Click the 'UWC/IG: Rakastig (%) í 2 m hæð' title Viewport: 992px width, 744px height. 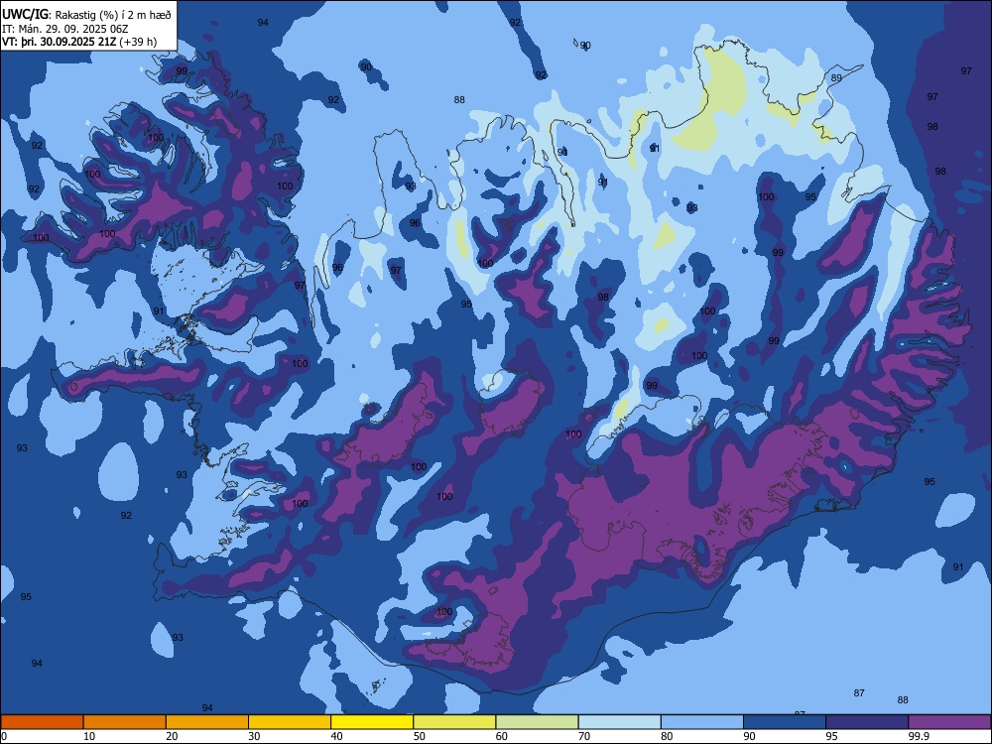86,15
